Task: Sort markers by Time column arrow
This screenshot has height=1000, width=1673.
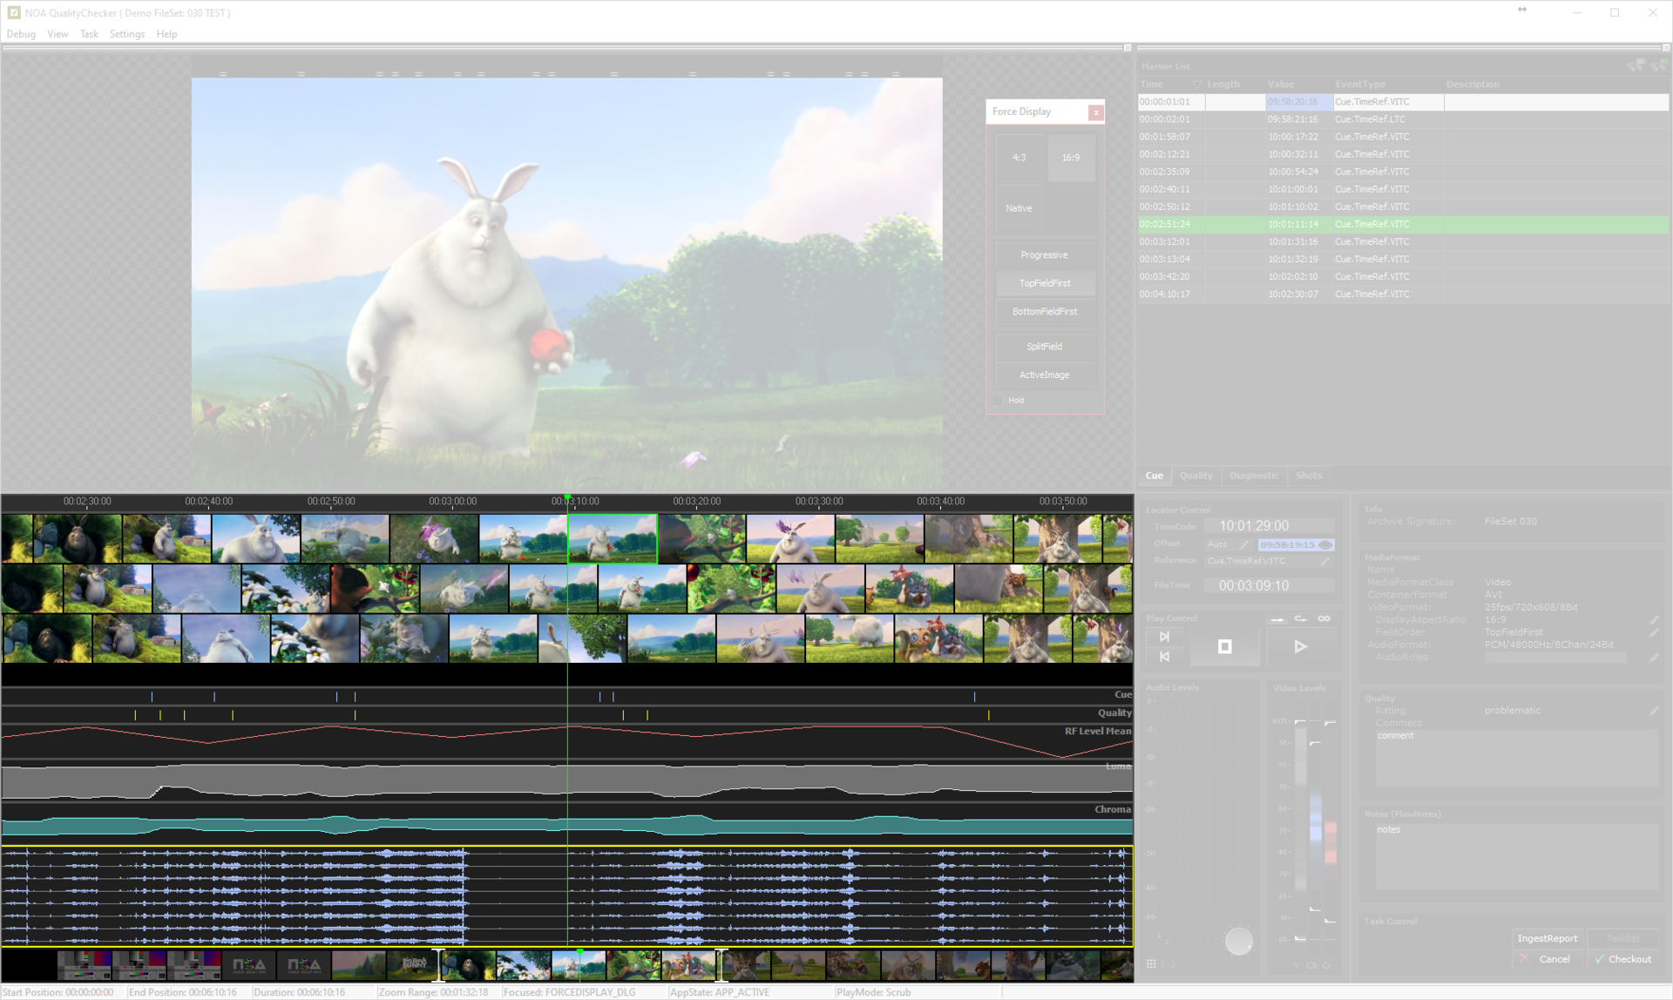Action: [1196, 84]
